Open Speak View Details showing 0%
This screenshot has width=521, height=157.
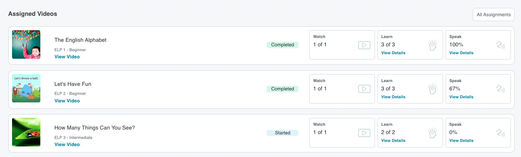[461, 140]
